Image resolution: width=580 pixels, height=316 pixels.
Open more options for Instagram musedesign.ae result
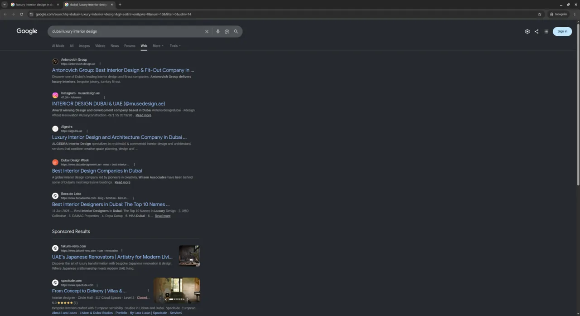tap(105, 97)
